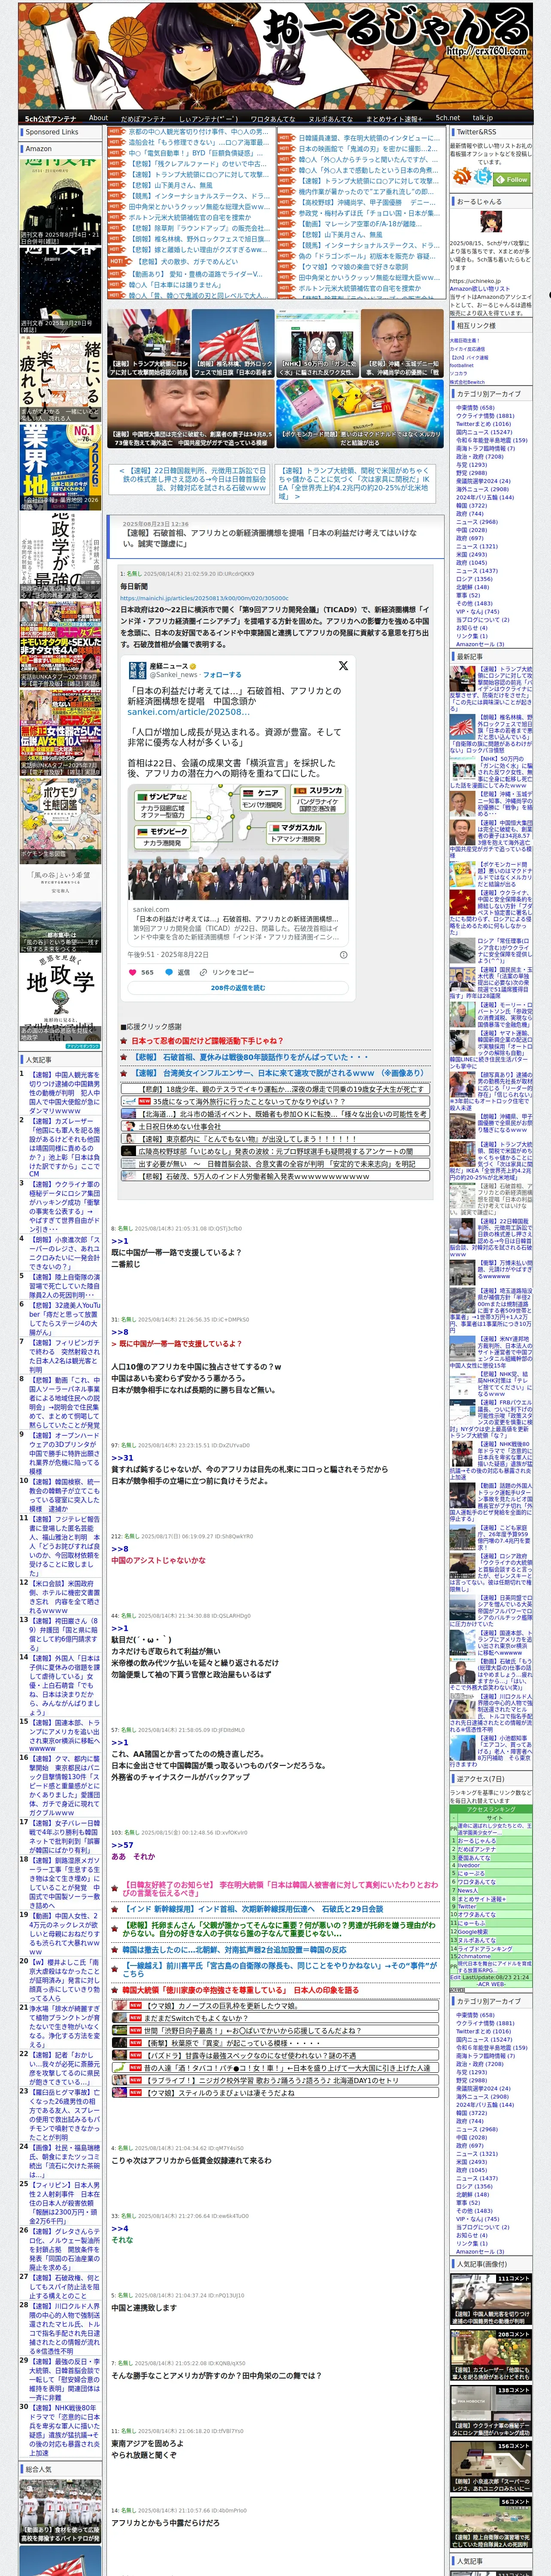The image size is (551, 2576).
Task: Click the リンクをコピー link icon in tweet
Action: (x=204, y=973)
